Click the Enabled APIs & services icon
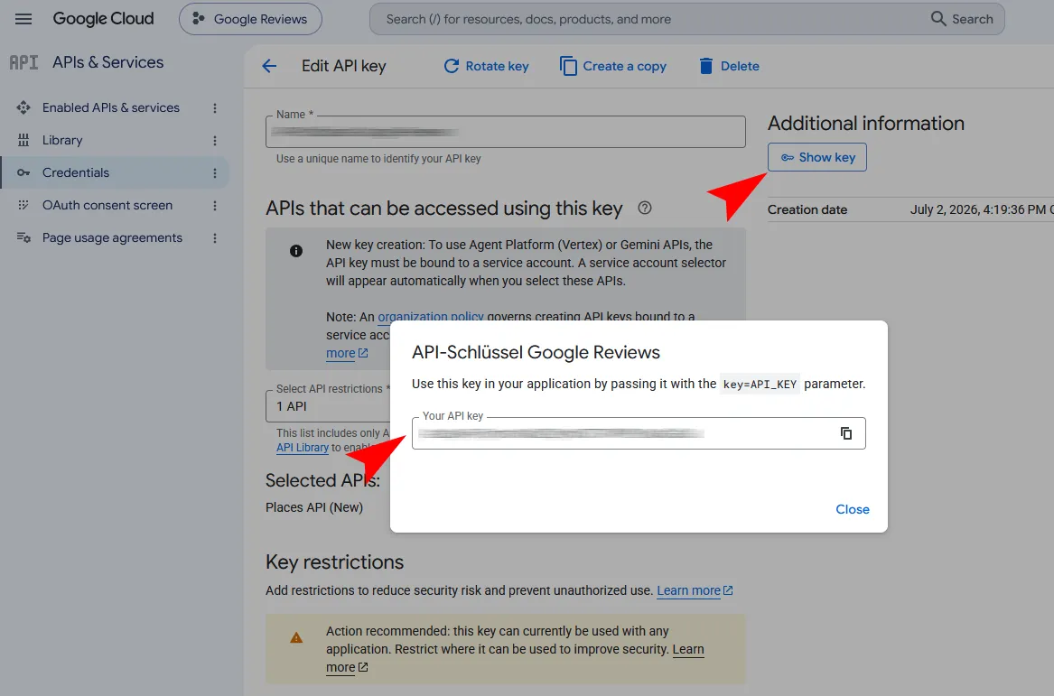 coord(23,107)
